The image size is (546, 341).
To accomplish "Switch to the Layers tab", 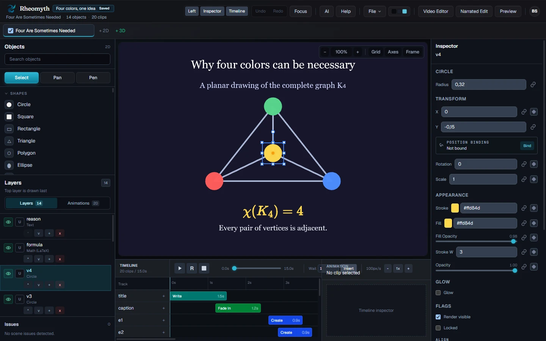I will coord(31,203).
